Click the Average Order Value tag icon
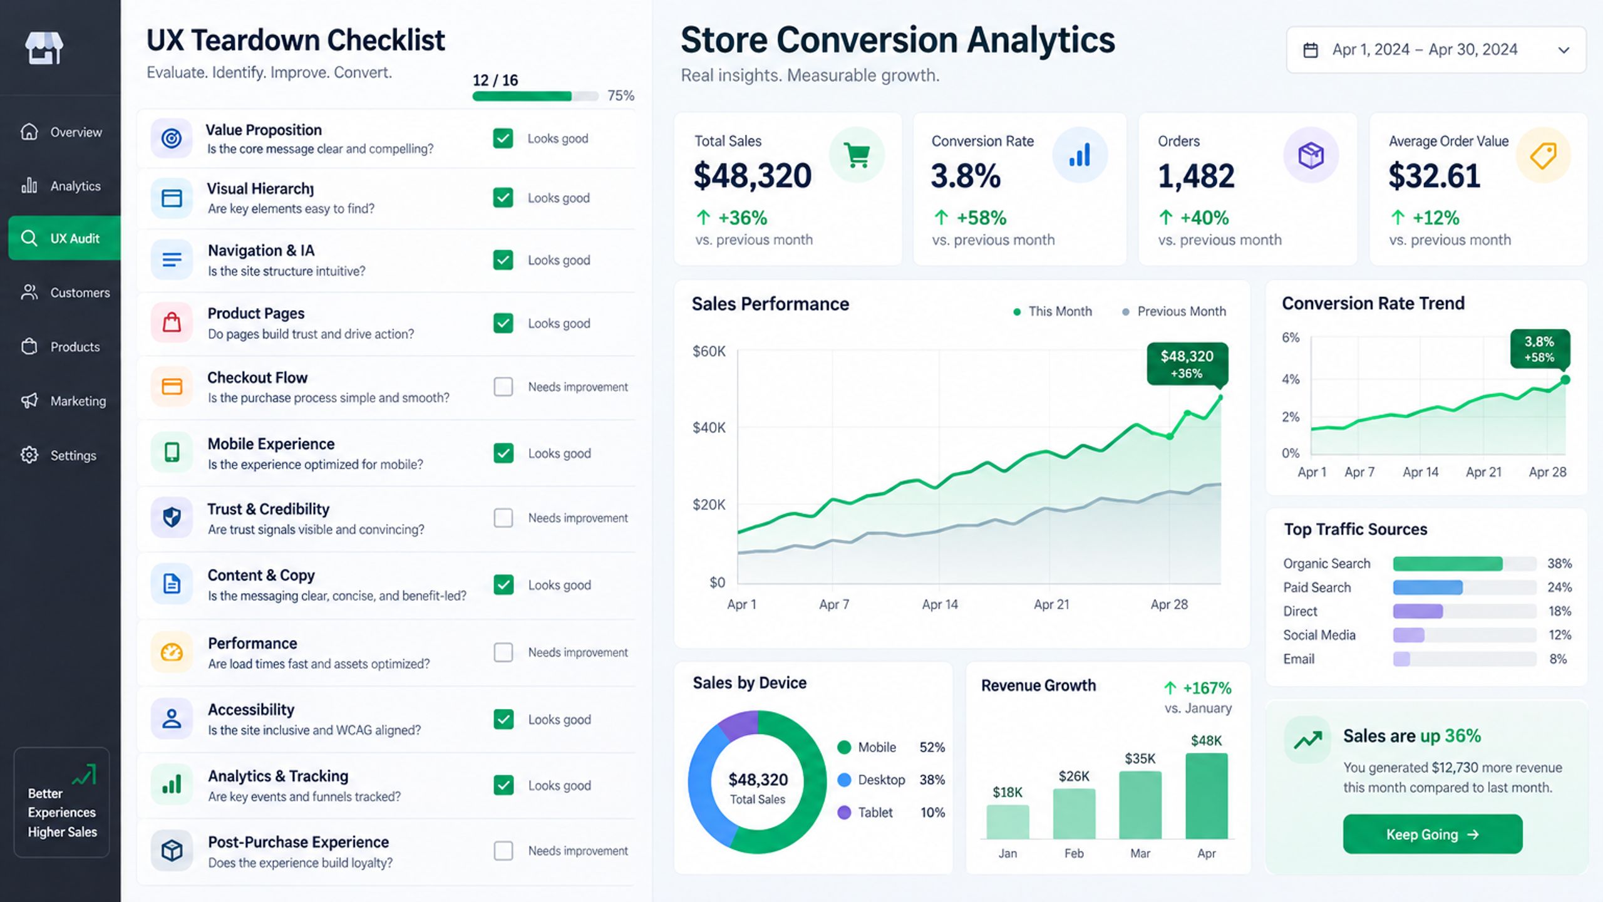The width and height of the screenshot is (1603, 902). (1543, 155)
